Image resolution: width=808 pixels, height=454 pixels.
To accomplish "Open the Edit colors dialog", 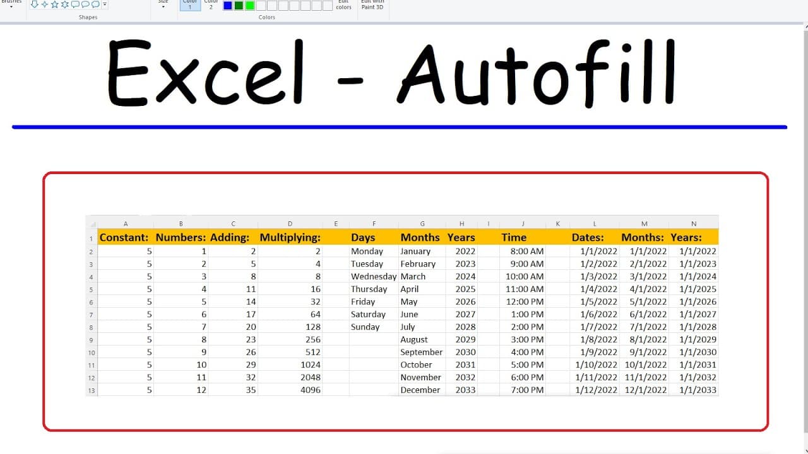I will point(343,5).
